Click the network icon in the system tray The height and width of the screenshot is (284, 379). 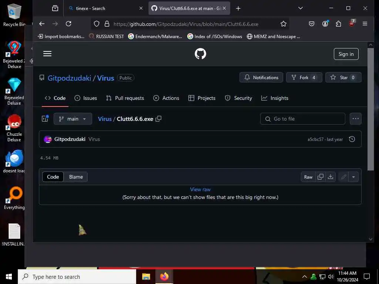(x=322, y=277)
